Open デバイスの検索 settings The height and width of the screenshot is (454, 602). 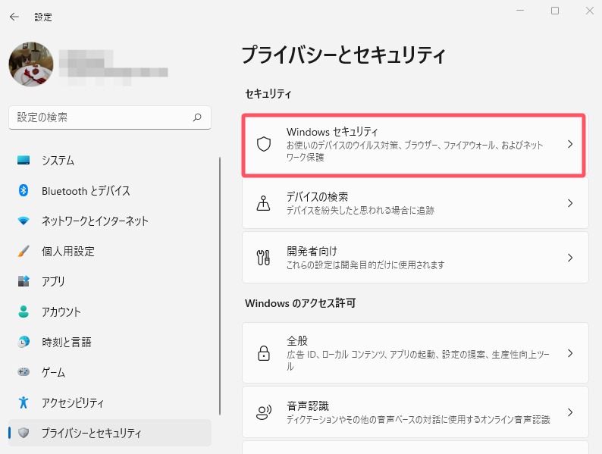pyautogui.click(x=415, y=203)
